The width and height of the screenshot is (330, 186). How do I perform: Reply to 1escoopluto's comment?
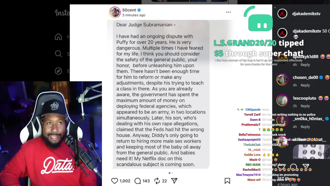coord(305,106)
